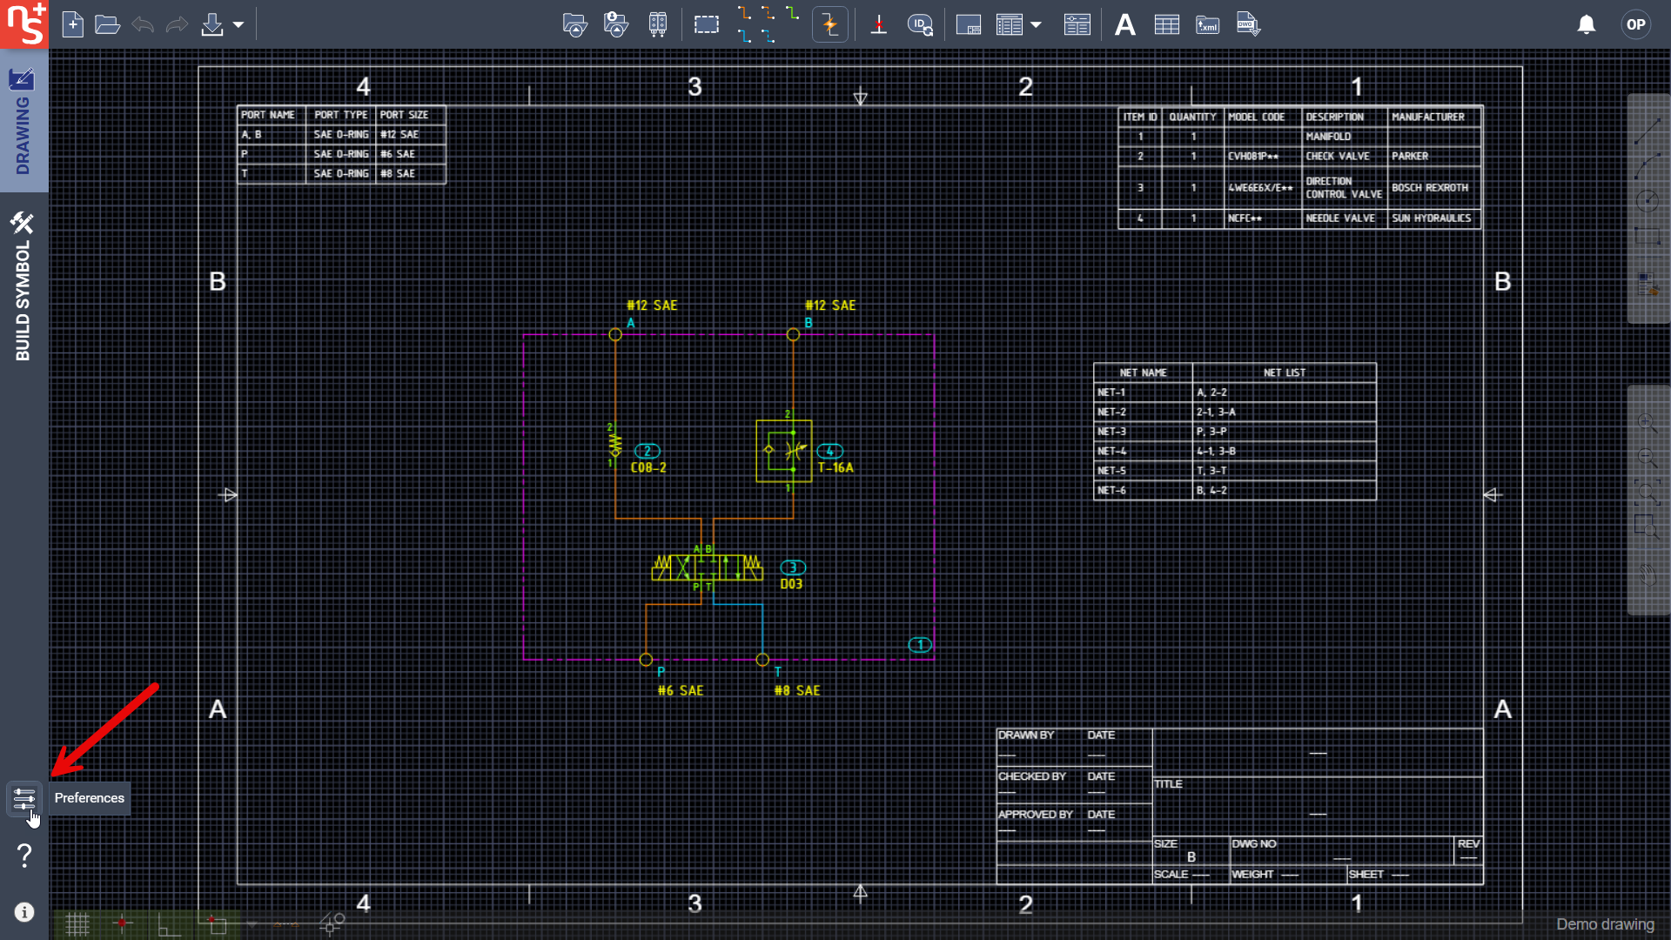Click the insert table icon
The image size is (1671, 940).
(x=1166, y=24)
